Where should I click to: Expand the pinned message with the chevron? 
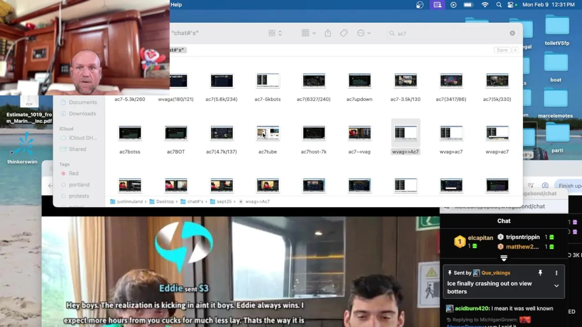556,286
